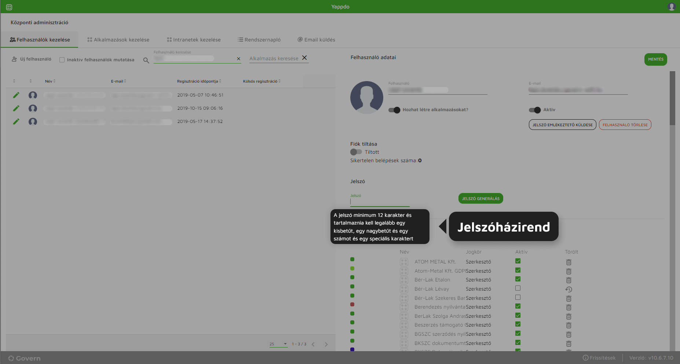Switch to Intranetek kezelése tab
This screenshot has width=680, height=364.
(194, 40)
